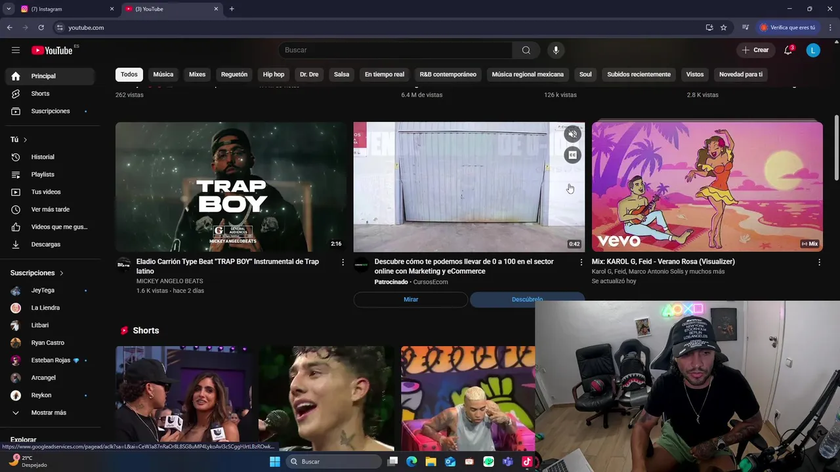Open liked videos in the sidebar
840x472 pixels.
point(50,227)
